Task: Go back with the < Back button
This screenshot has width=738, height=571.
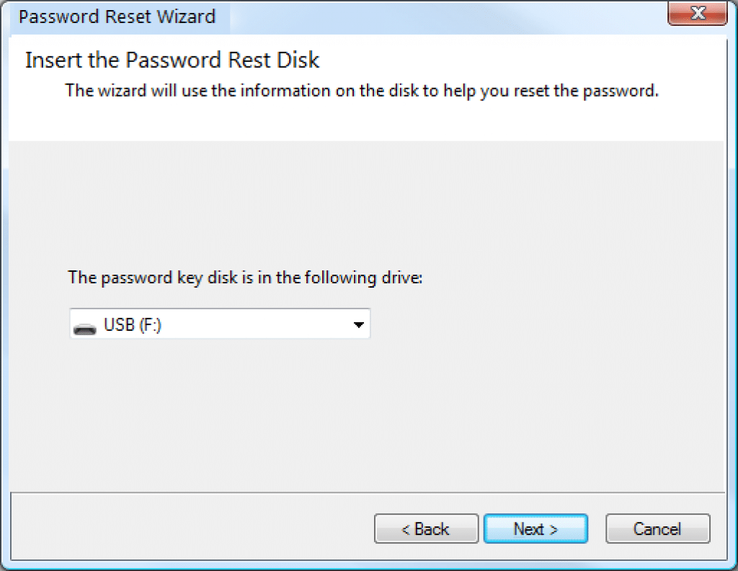Action: 426,528
